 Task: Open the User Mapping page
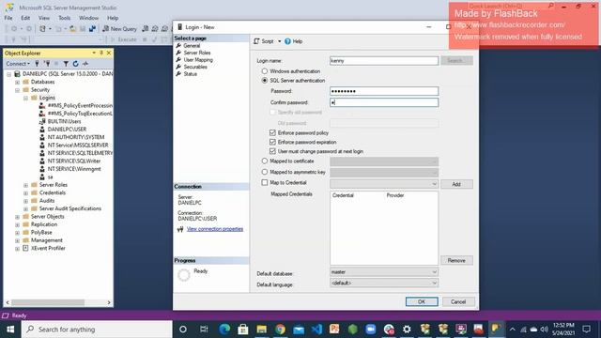point(198,60)
